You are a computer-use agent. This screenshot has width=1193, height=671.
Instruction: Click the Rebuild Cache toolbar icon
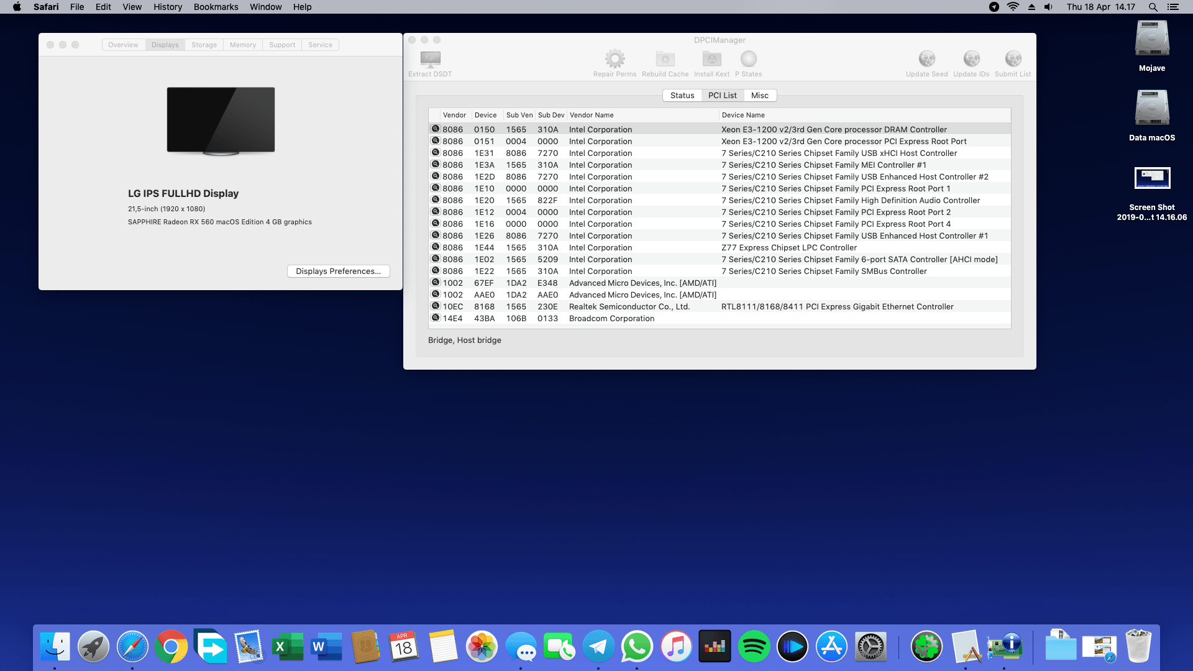[x=665, y=60]
